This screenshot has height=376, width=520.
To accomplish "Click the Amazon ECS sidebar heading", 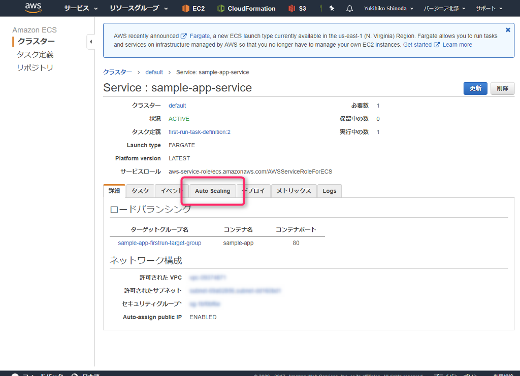I will coord(35,30).
